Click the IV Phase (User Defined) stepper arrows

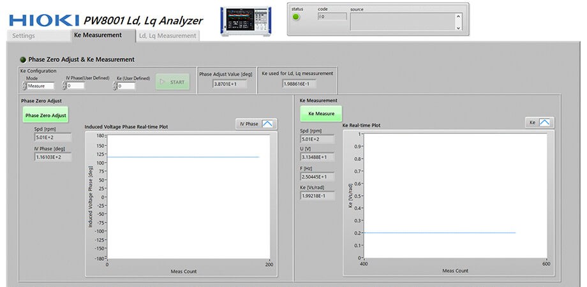(64, 85)
